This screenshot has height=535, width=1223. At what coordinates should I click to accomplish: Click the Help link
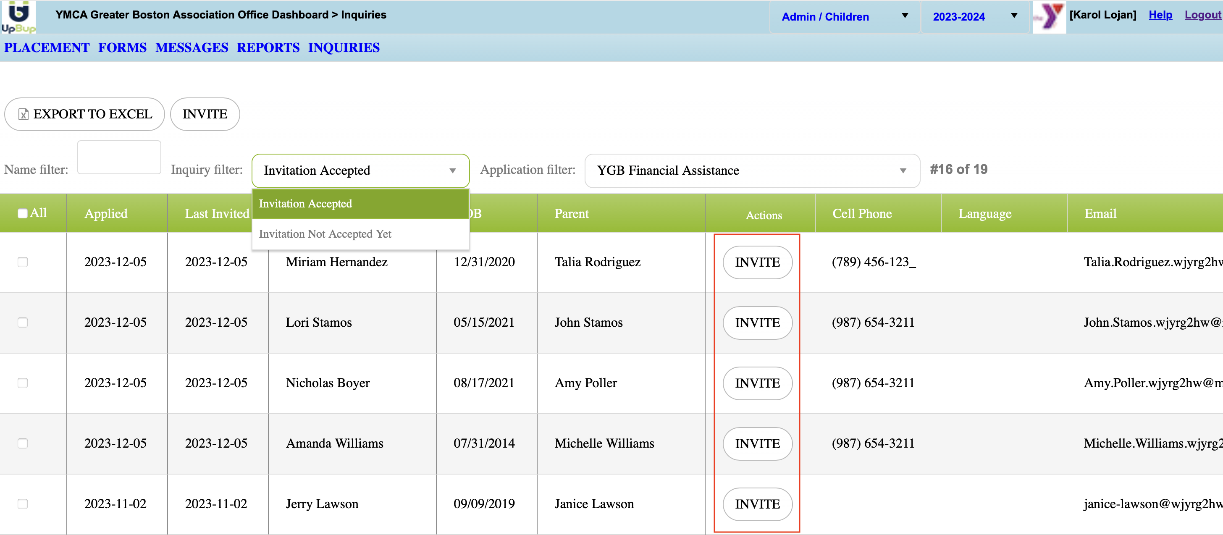tap(1160, 15)
